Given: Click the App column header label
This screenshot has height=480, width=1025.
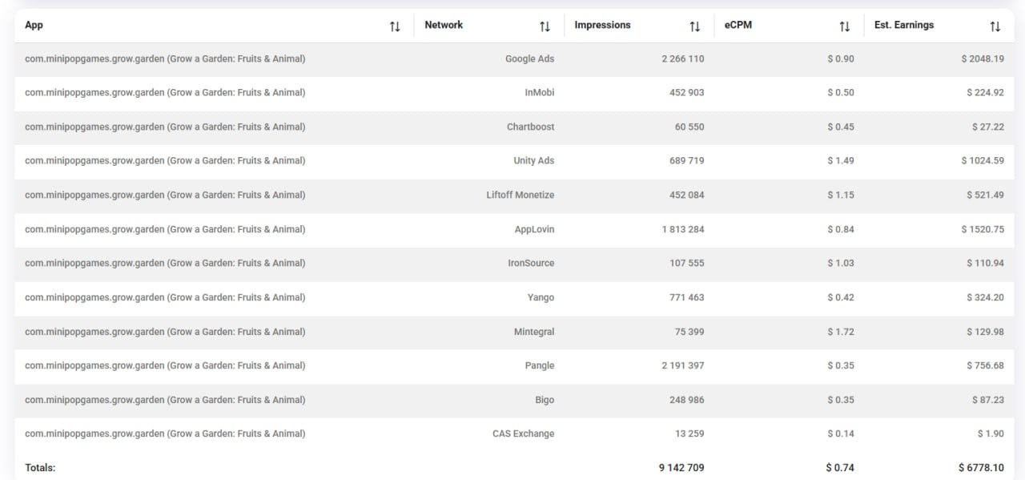Looking at the screenshot, I should [34, 25].
